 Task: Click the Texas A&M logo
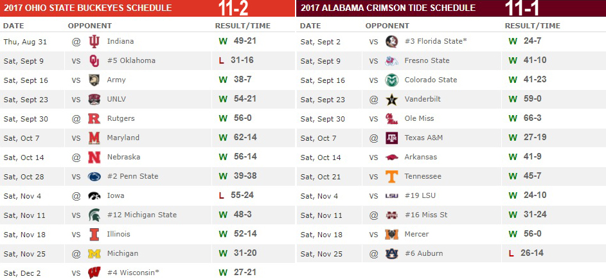click(391, 138)
